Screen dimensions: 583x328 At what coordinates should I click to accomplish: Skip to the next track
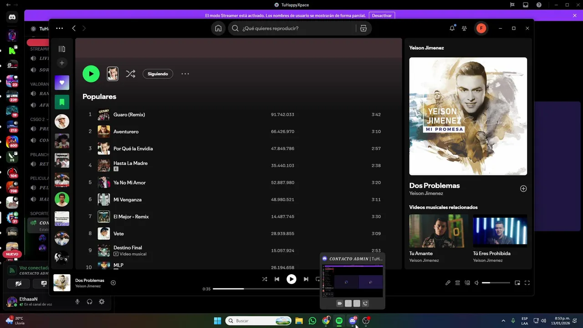click(306, 279)
